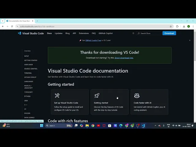
Task: Open VS Code icon on taskbar
Action: (143, 126)
